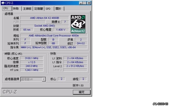Click the 248.0 MHz bus speed value
Screen dimensions: 170x106
(32, 66)
